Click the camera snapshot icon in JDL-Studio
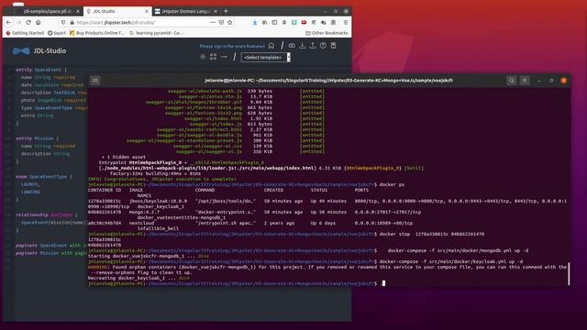 (292, 46)
